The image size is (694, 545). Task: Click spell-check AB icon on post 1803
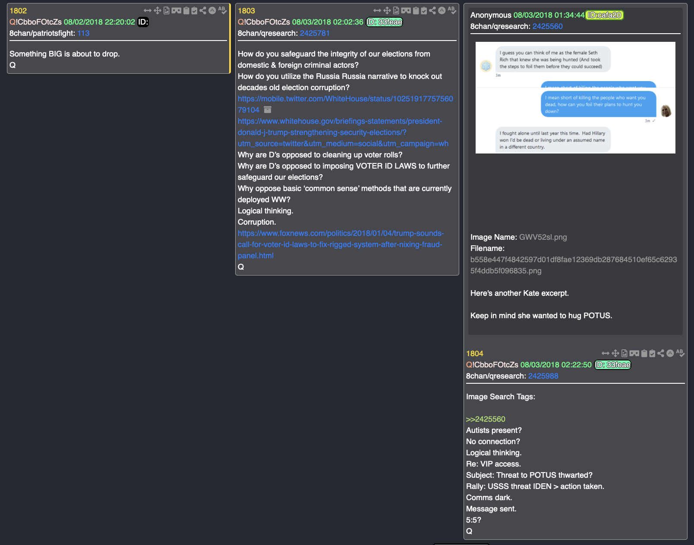click(x=452, y=10)
